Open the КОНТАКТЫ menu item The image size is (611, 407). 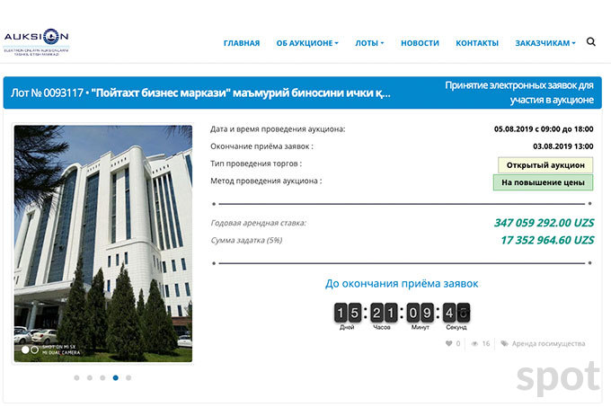click(477, 43)
